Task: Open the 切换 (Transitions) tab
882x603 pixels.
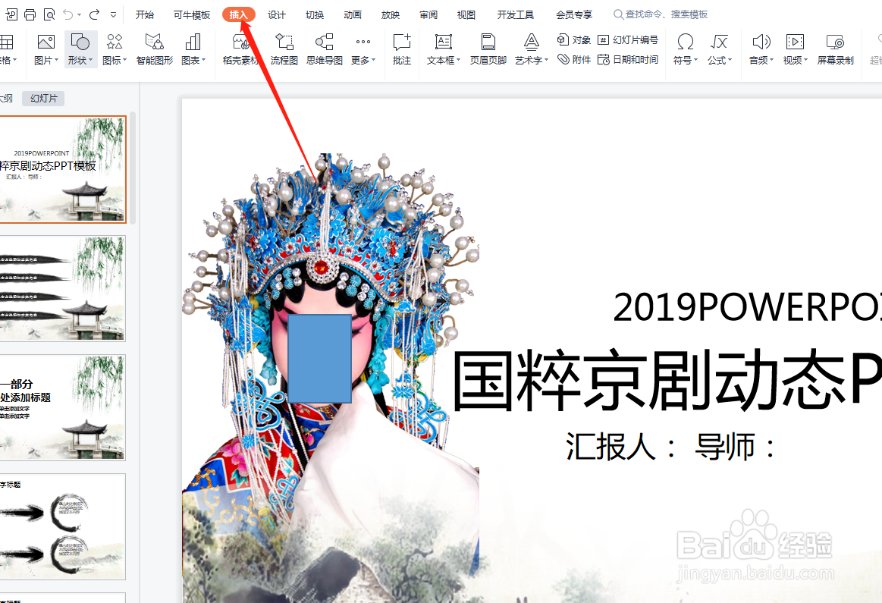Action: pyautogui.click(x=315, y=14)
